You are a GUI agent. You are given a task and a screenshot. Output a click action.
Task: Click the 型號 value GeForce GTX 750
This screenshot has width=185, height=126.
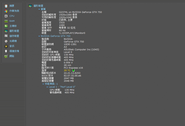point(74,42)
